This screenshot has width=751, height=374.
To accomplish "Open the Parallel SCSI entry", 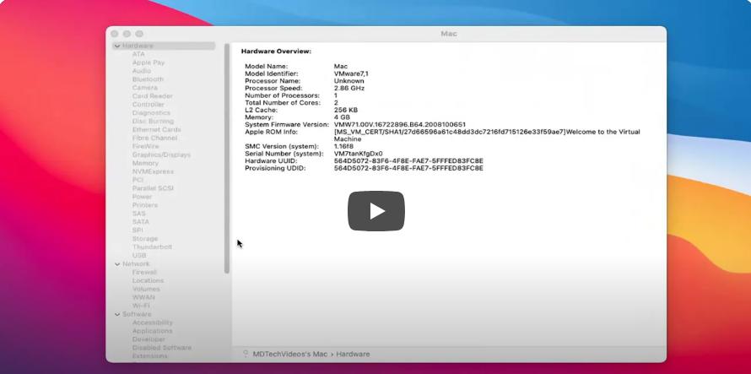I will click(153, 188).
